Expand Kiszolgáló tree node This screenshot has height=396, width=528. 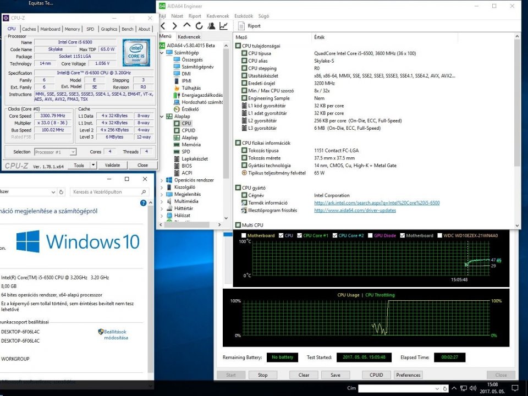pos(162,187)
